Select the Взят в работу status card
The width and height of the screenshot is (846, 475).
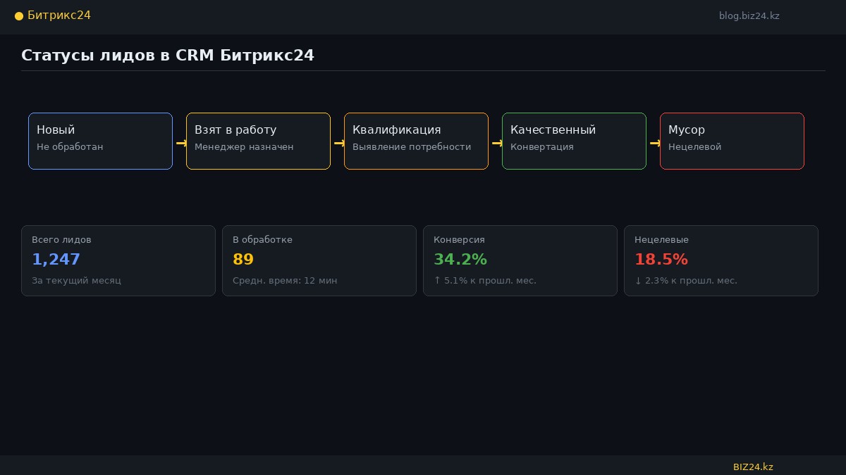pos(258,141)
